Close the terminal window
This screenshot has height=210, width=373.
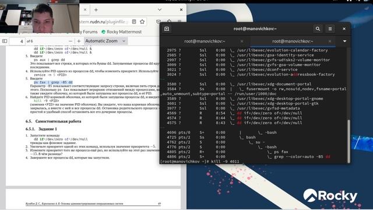point(344,29)
